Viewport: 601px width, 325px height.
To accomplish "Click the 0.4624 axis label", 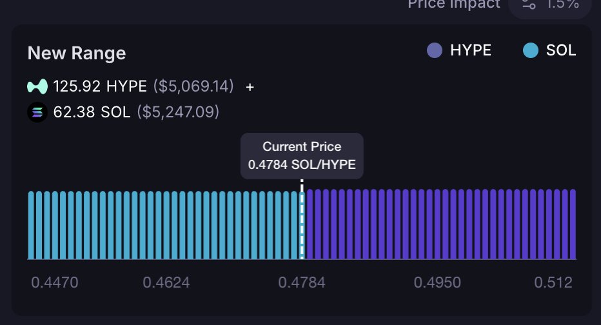I will point(167,282).
